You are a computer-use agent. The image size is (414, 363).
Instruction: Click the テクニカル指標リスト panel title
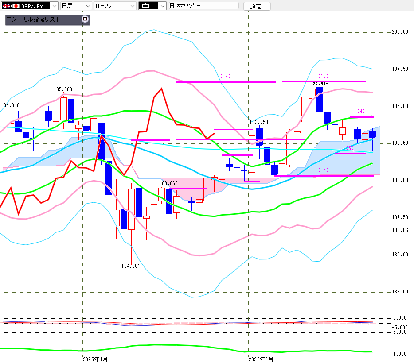point(33,19)
